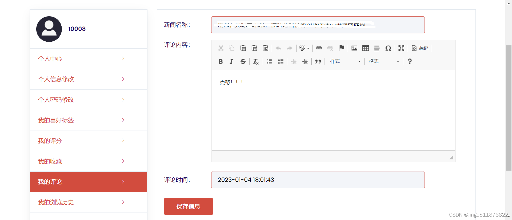Screen dimensions: 512x220
Task: Click the scrollbar down arrow
Action: pos(509,217)
